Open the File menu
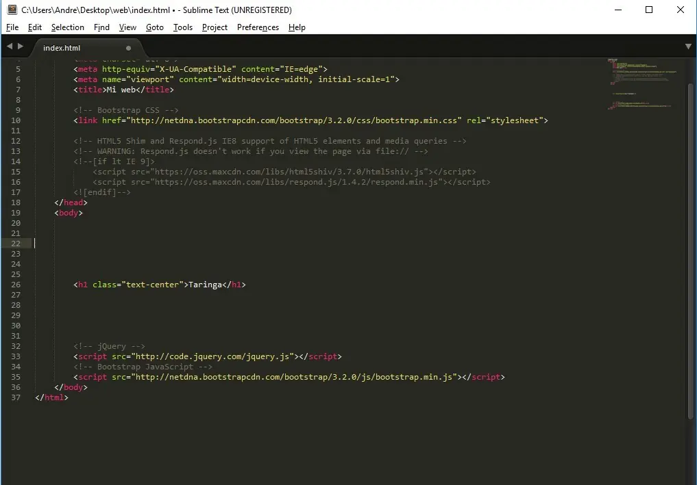697x485 pixels. pos(12,27)
